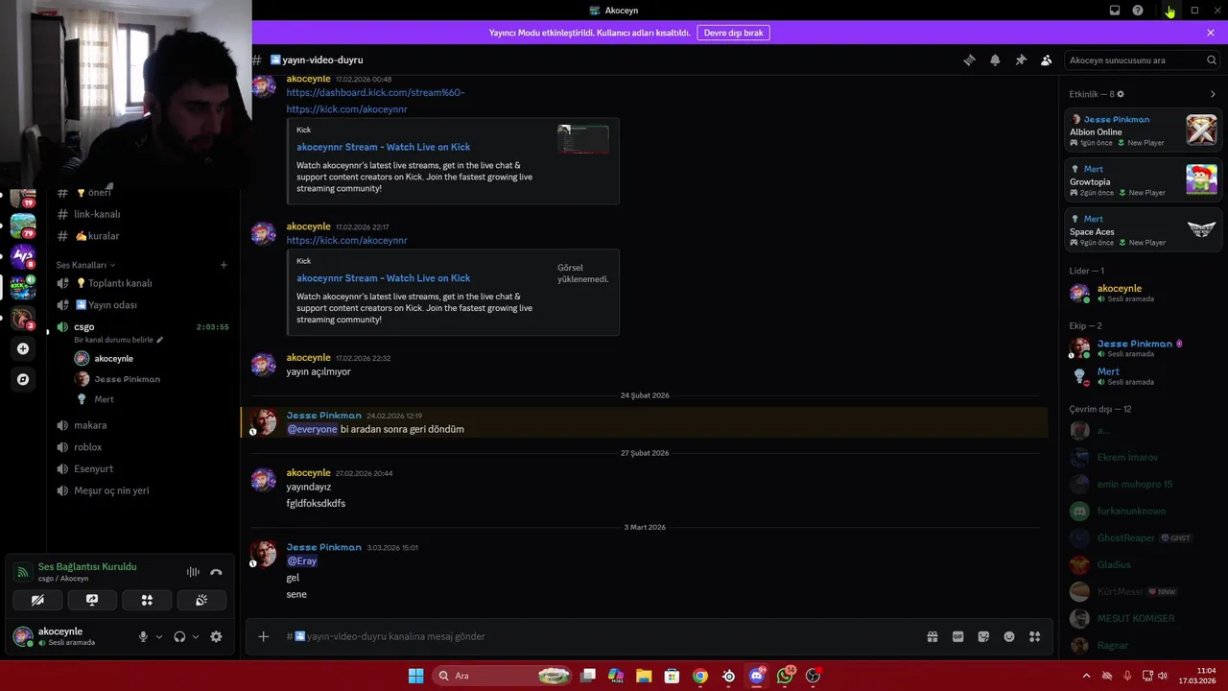
Task: Open first 'akoceynnr Stream - Watch Live on Kick' title
Action: point(383,147)
